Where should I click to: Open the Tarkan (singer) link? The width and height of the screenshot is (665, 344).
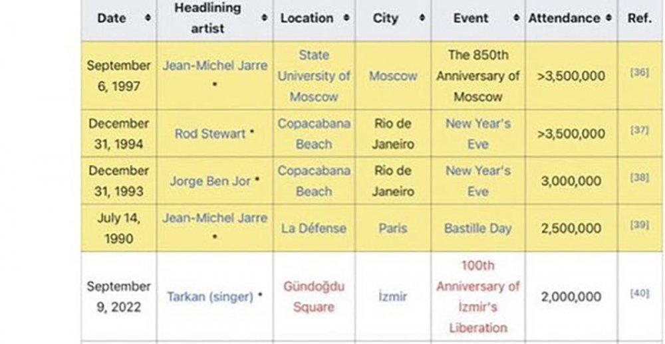pyautogui.click(x=209, y=297)
